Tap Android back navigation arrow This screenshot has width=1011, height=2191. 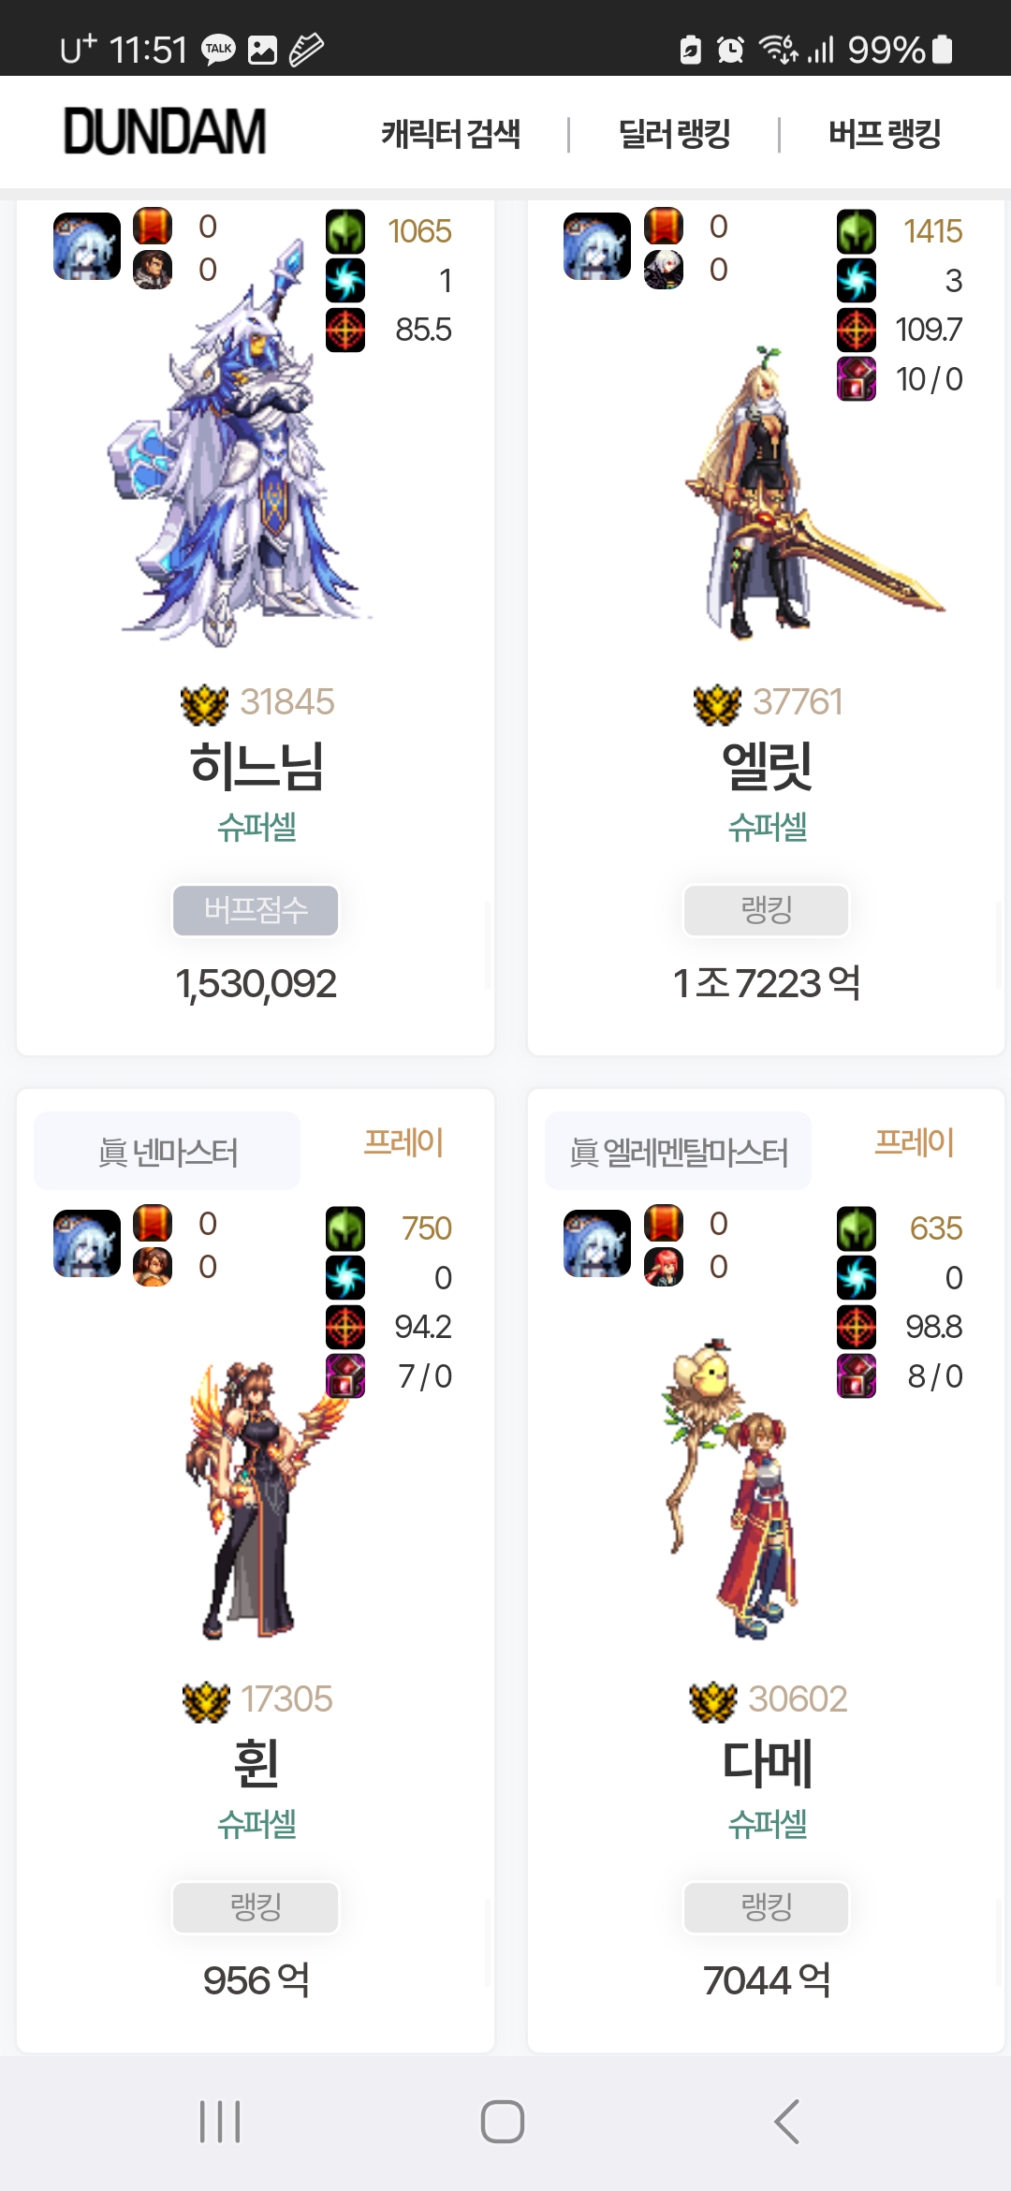[787, 2122]
